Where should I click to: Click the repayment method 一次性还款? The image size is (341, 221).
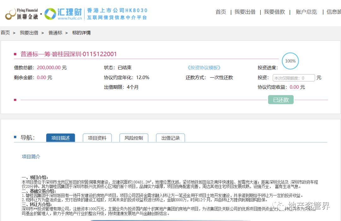click(x=221, y=78)
